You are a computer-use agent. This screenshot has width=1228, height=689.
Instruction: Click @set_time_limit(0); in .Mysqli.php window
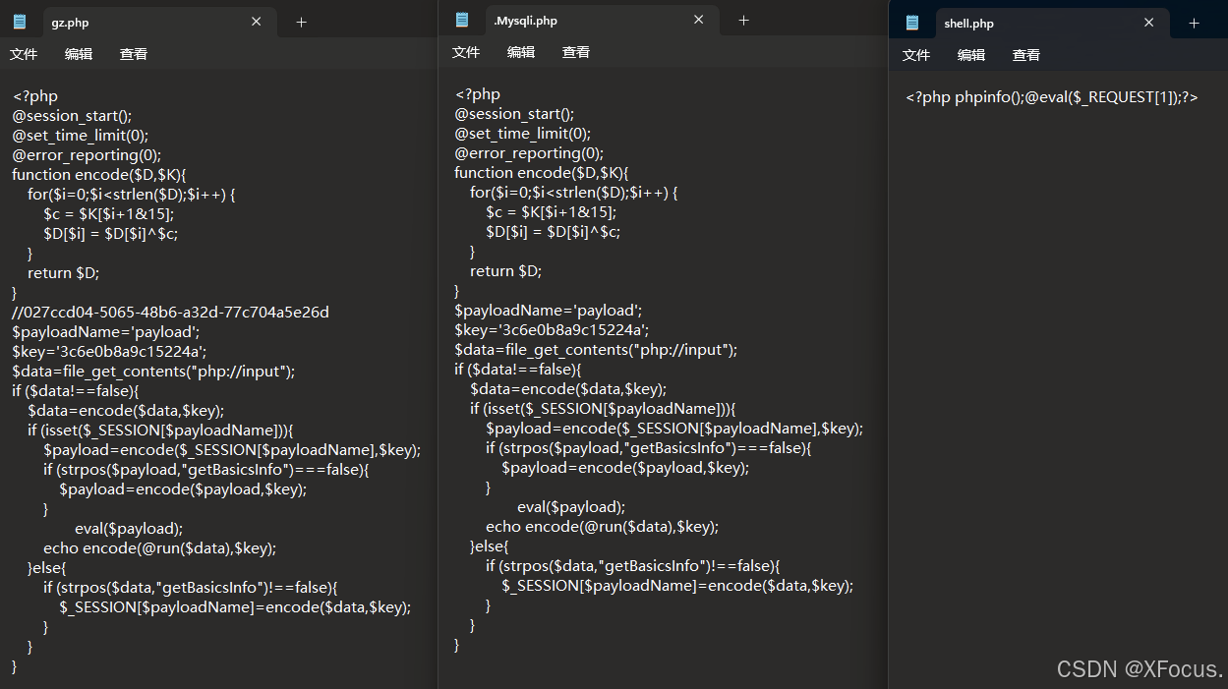click(x=523, y=134)
